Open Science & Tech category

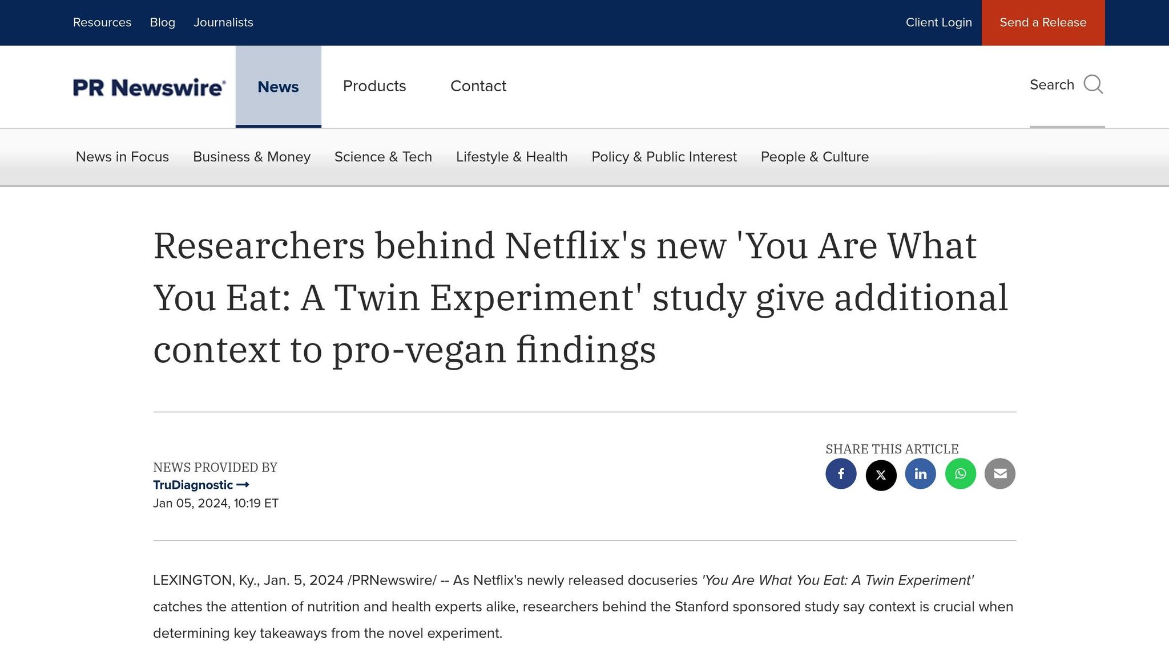[x=383, y=157]
